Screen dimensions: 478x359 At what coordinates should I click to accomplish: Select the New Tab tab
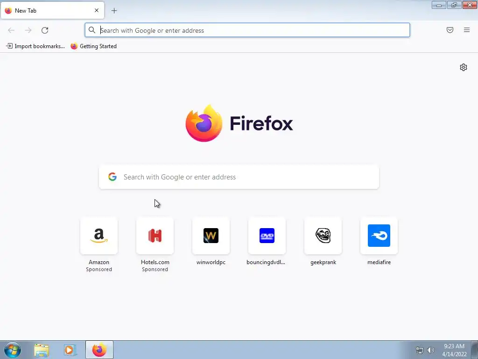pyautogui.click(x=52, y=10)
